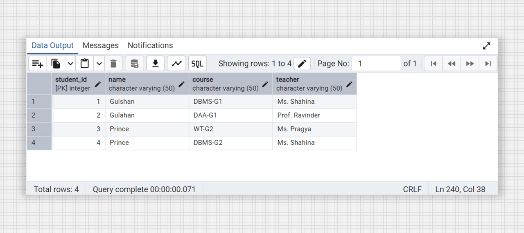Viewport: 524px width, 233px height.
Task: Click the student_id value 3 cell
Action: tap(78, 129)
